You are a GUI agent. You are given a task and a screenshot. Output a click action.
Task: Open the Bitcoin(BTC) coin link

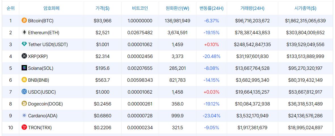(x=41, y=21)
